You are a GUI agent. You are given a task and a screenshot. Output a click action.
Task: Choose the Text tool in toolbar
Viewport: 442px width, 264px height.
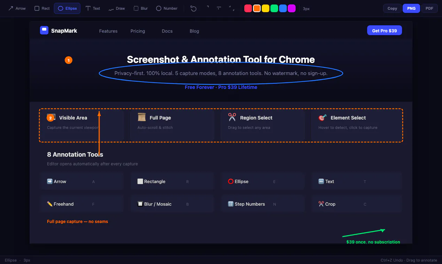click(x=93, y=8)
